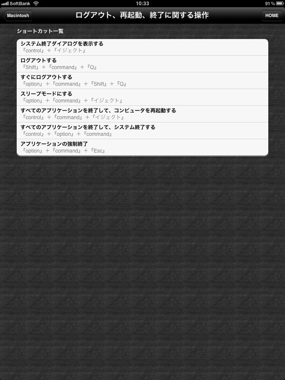This screenshot has width=285, height=380.
Task: Select the システム終了する shortcut row
Action: (142, 131)
